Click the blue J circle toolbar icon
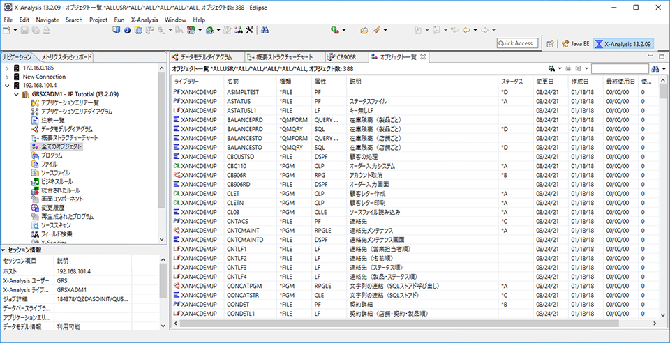The image size is (670, 343). (x=127, y=30)
